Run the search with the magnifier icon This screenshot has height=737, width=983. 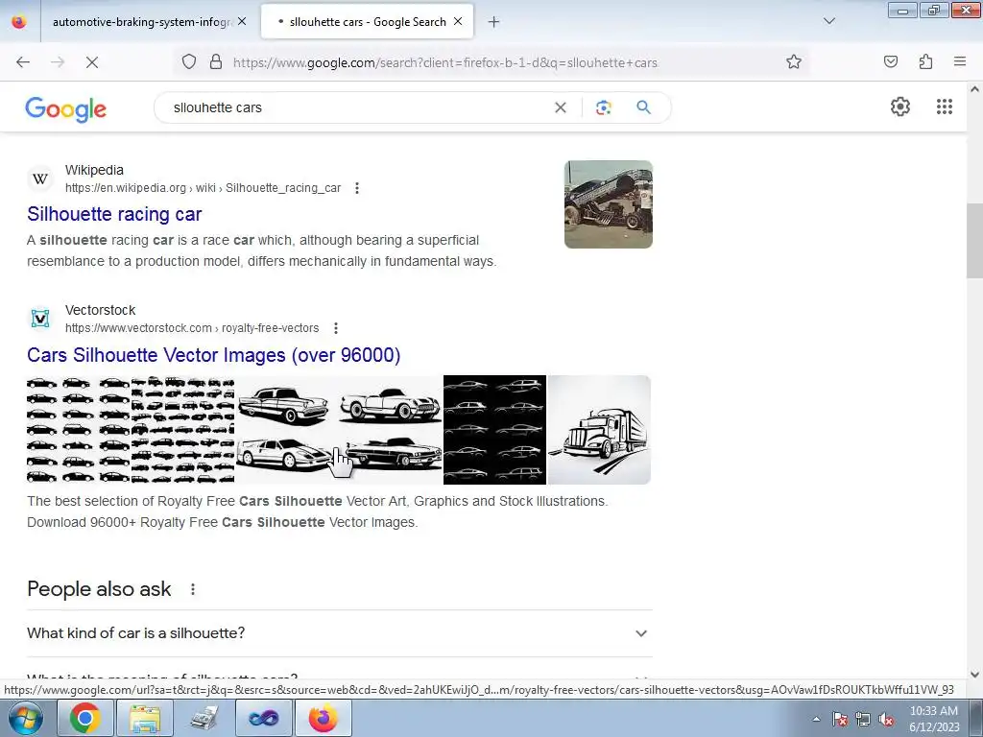(643, 107)
